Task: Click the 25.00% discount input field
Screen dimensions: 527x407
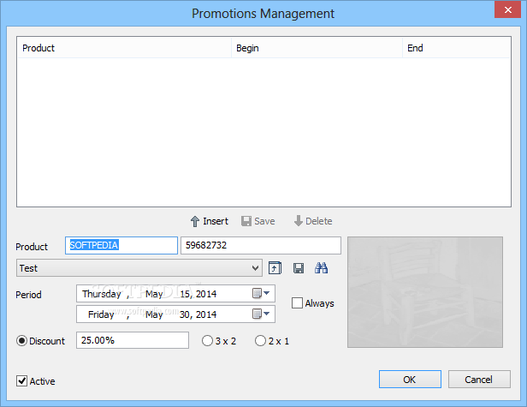Action: 132,341
